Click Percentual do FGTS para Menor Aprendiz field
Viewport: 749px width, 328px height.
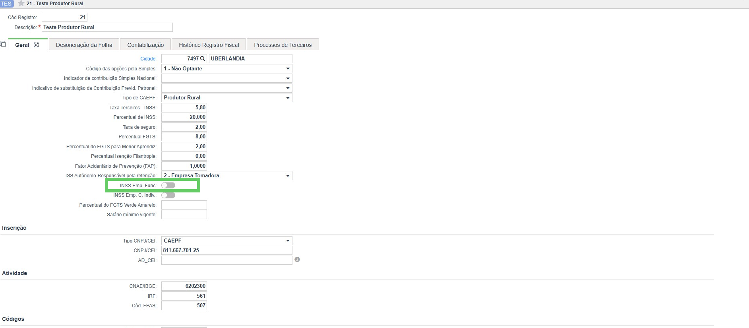tap(184, 146)
